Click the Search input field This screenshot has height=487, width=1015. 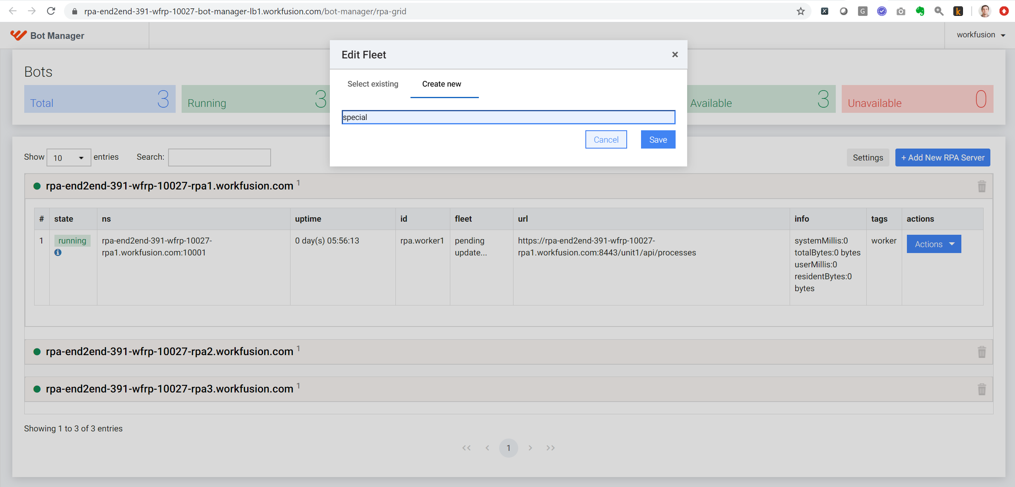[x=219, y=157]
